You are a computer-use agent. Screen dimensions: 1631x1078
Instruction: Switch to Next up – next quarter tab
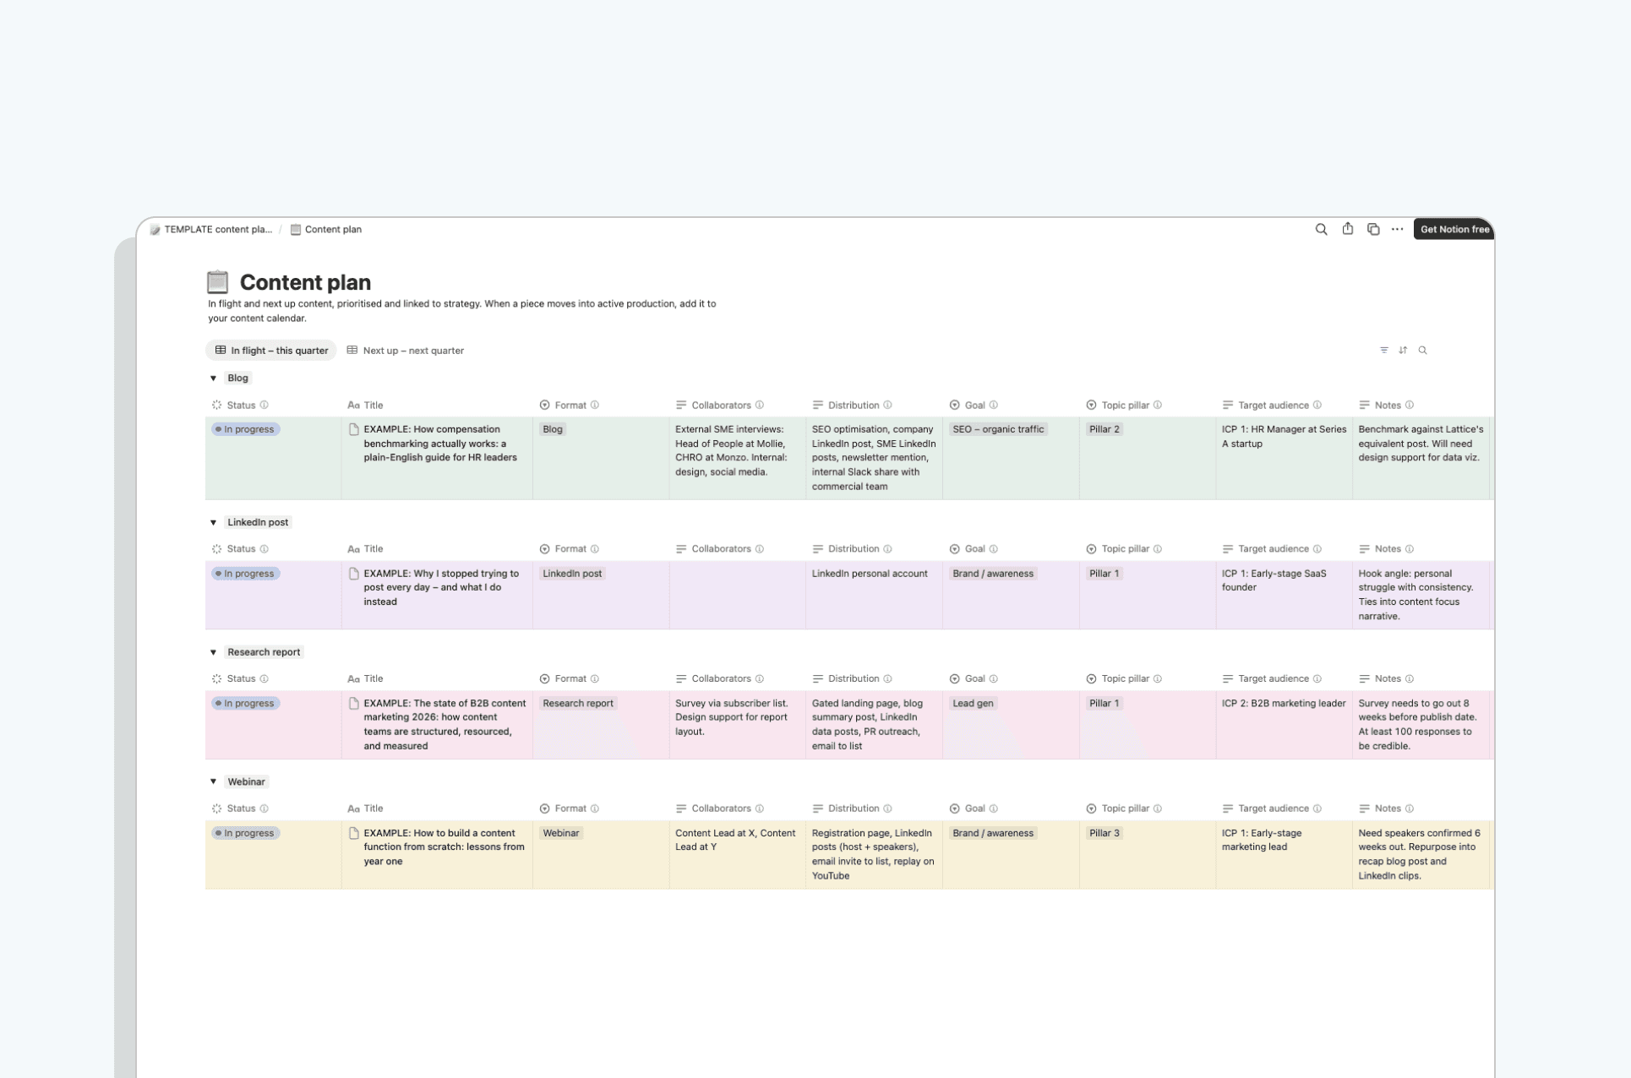click(406, 350)
